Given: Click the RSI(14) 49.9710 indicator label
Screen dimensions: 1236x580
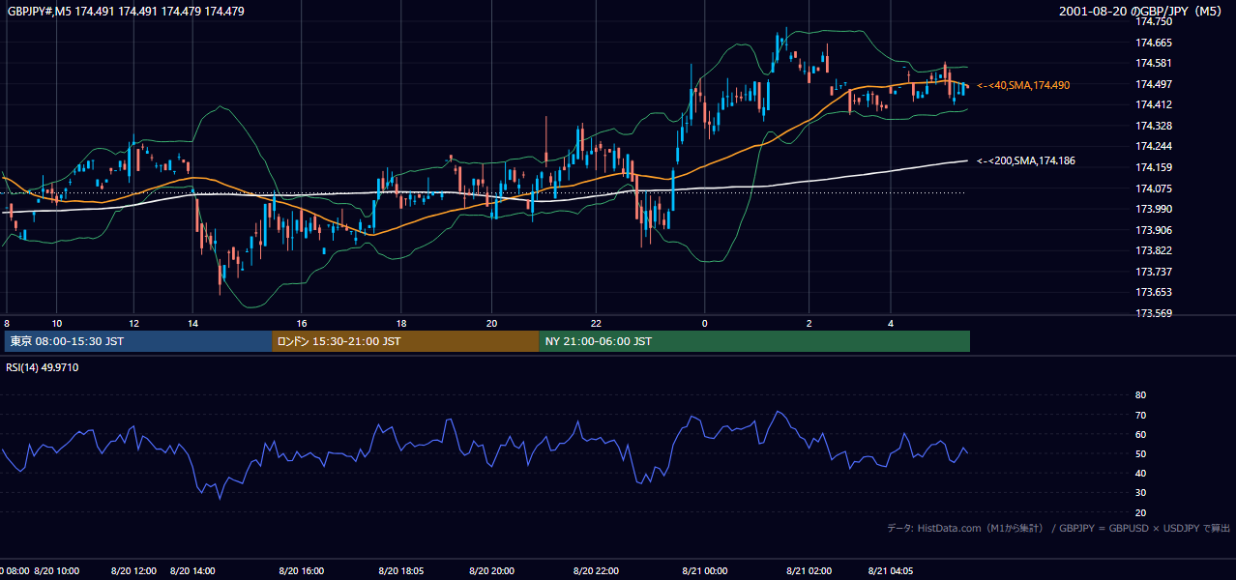Looking at the screenshot, I should (x=43, y=368).
